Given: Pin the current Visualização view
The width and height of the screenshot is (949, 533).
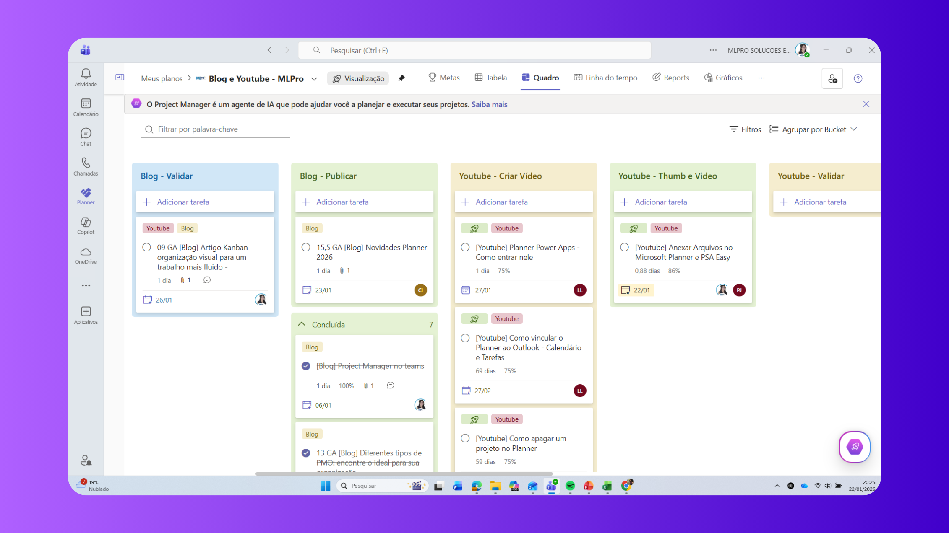Looking at the screenshot, I should 402,78.
